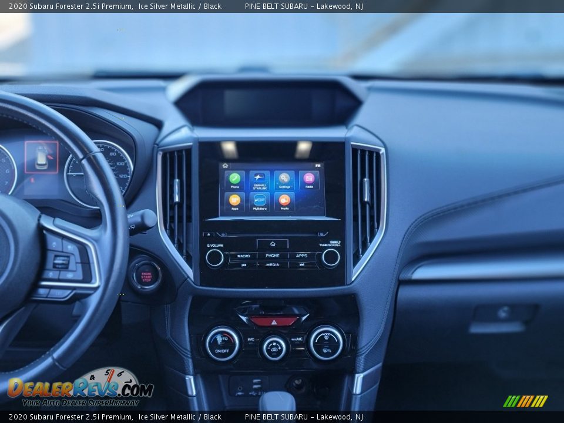Launch the MySubaru app
The image size is (564, 423).
(259, 201)
